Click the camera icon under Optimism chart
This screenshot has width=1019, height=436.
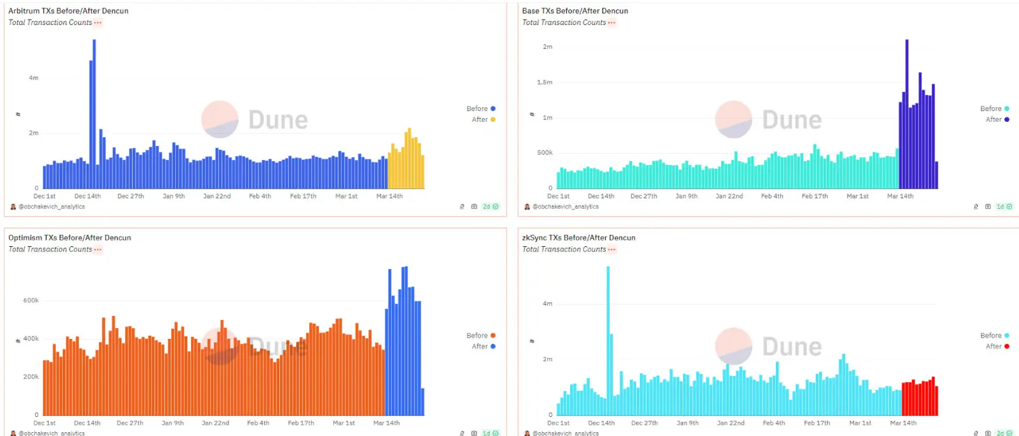(x=474, y=433)
